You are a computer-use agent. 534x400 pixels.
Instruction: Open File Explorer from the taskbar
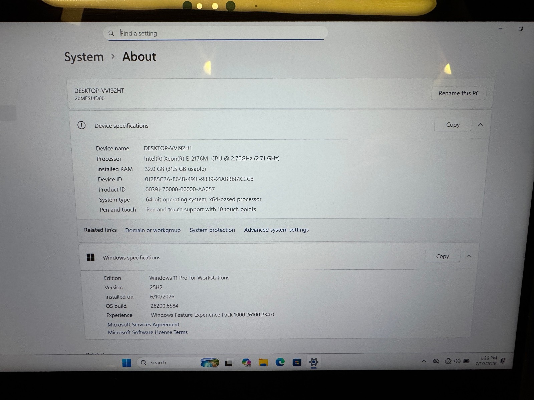pyautogui.click(x=263, y=363)
